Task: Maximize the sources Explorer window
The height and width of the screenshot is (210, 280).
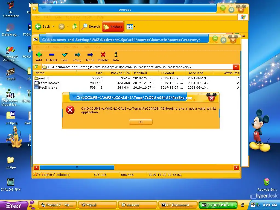Action: click(x=231, y=10)
